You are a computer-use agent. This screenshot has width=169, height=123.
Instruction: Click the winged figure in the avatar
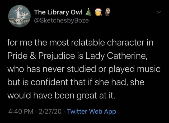coord(18,12)
